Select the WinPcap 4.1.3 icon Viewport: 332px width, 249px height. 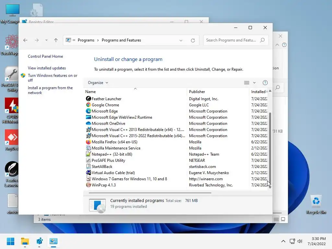click(x=88, y=185)
